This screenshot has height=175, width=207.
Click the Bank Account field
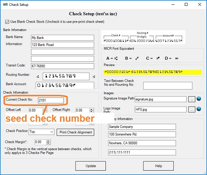point(65,85)
